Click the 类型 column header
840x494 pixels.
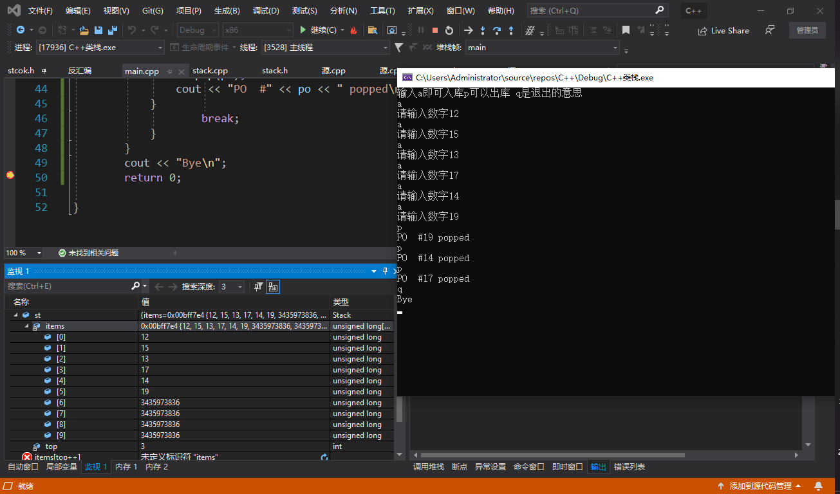tap(341, 302)
